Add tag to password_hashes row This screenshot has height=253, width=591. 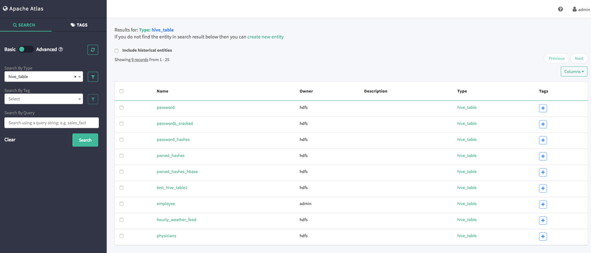point(542,140)
